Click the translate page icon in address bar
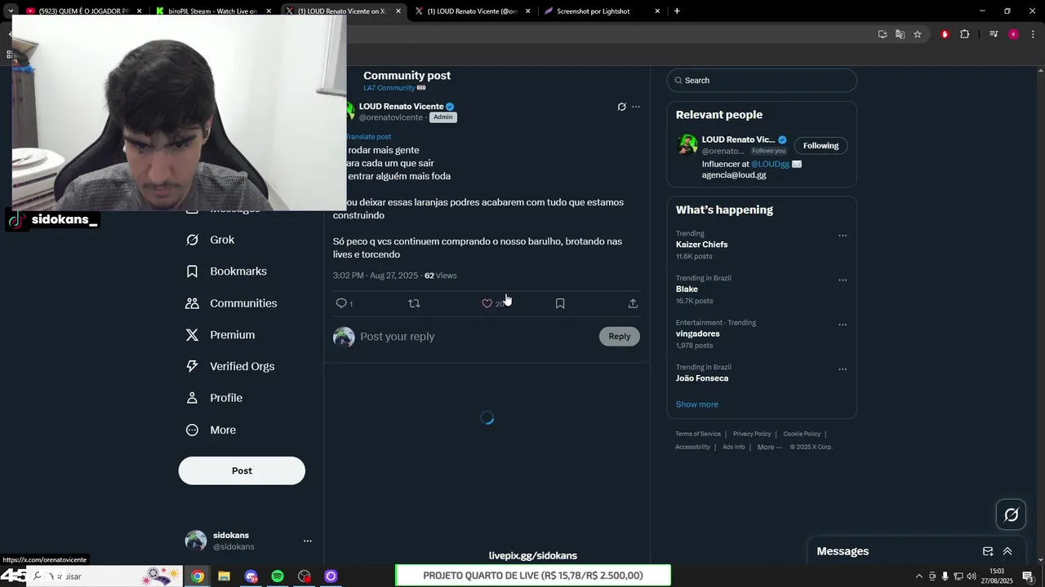The image size is (1045, 587). (x=900, y=34)
